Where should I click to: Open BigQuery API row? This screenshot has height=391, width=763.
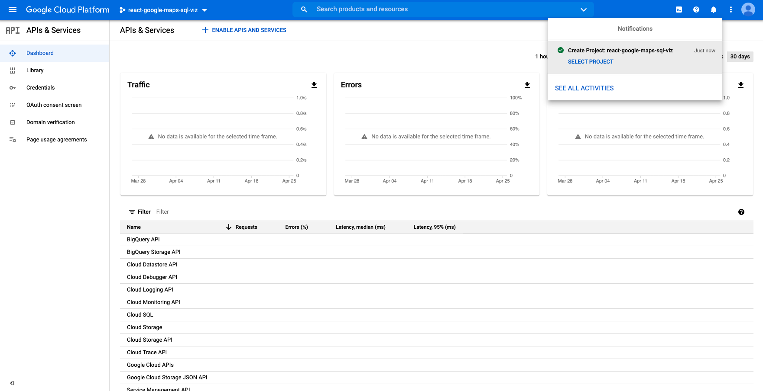click(x=437, y=240)
